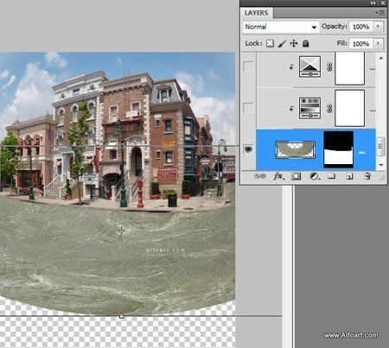This screenshot has height=348, width=389.
Task: Open the fx layer style menu
Action: pos(278,176)
